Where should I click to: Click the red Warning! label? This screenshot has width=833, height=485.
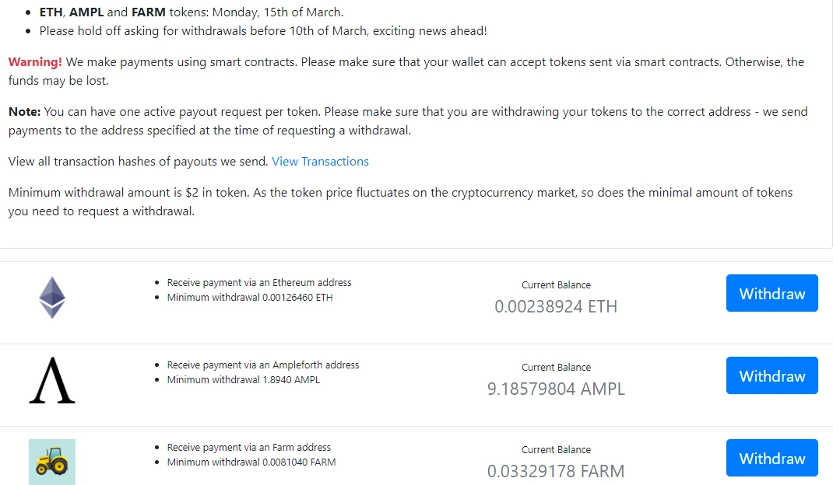pyautogui.click(x=35, y=62)
